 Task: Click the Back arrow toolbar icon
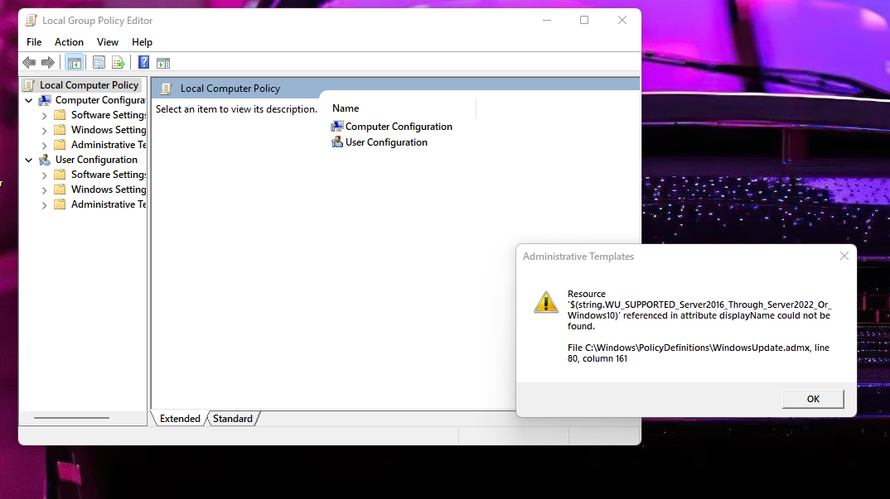coord(29,63)
